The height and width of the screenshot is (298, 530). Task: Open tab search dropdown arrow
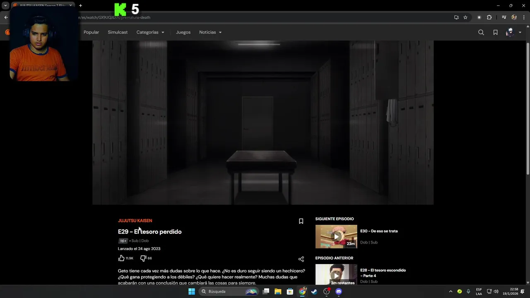pyautogui.click(x=5, y=5)
